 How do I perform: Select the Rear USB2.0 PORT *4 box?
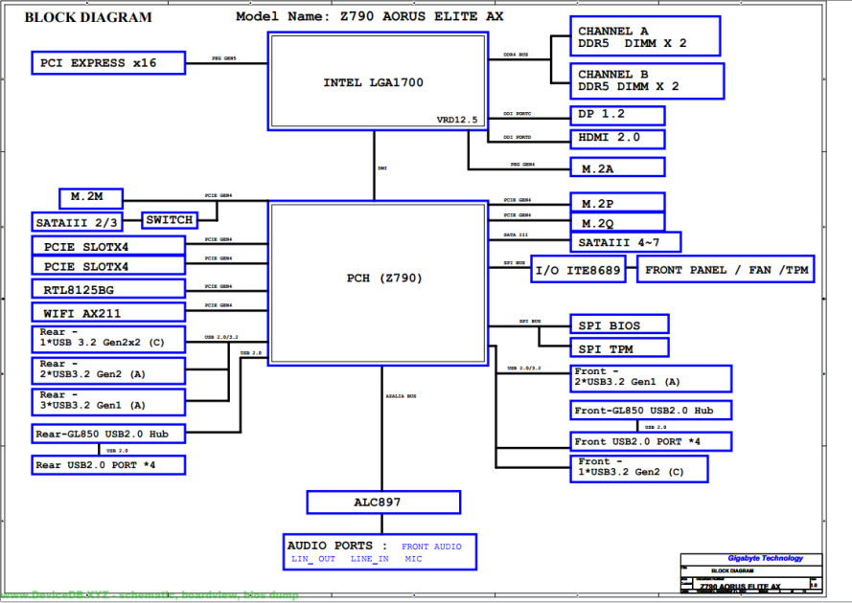(x=108, y=465)
